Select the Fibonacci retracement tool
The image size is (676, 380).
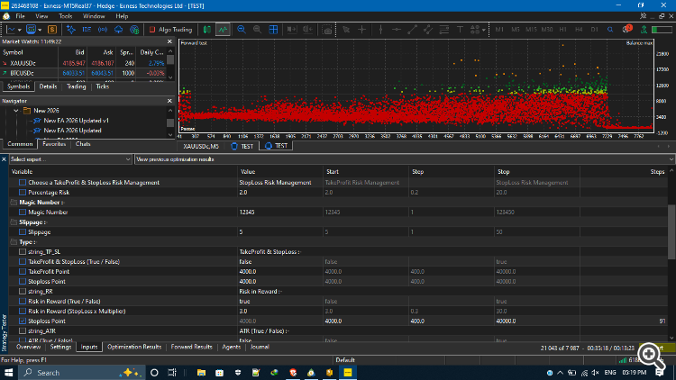(x=444, y=30)
